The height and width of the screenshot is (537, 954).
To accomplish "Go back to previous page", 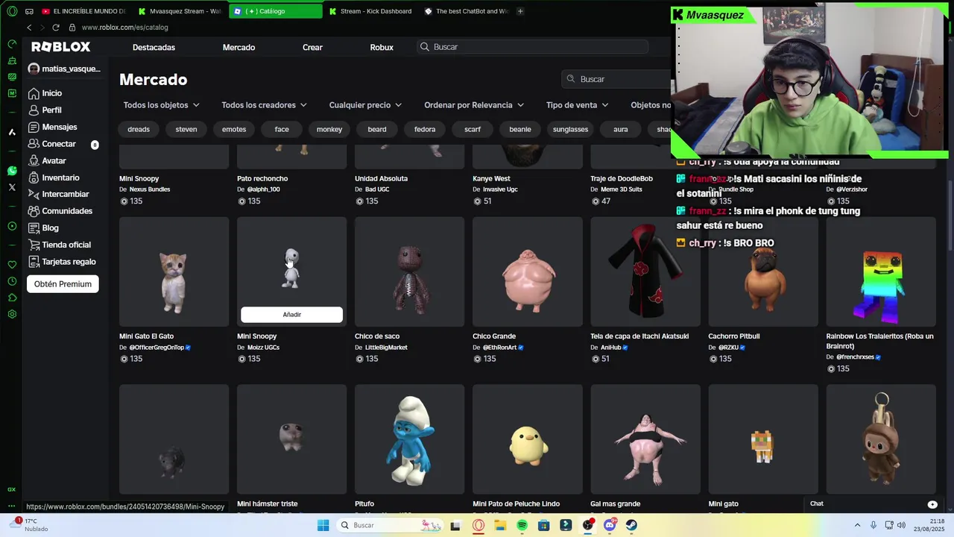I will (29, 28).
